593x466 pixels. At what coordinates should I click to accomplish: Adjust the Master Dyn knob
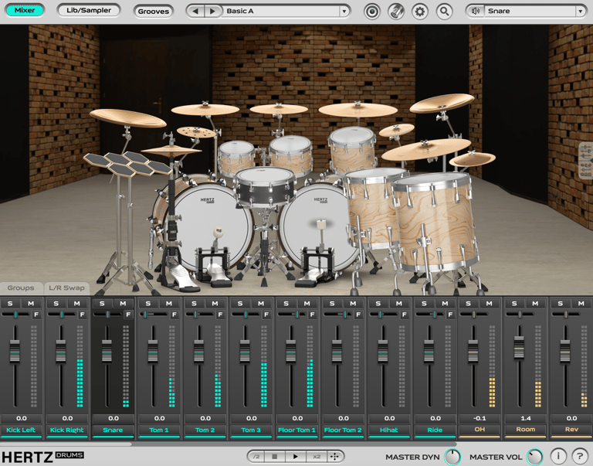(x=452, y=457)
